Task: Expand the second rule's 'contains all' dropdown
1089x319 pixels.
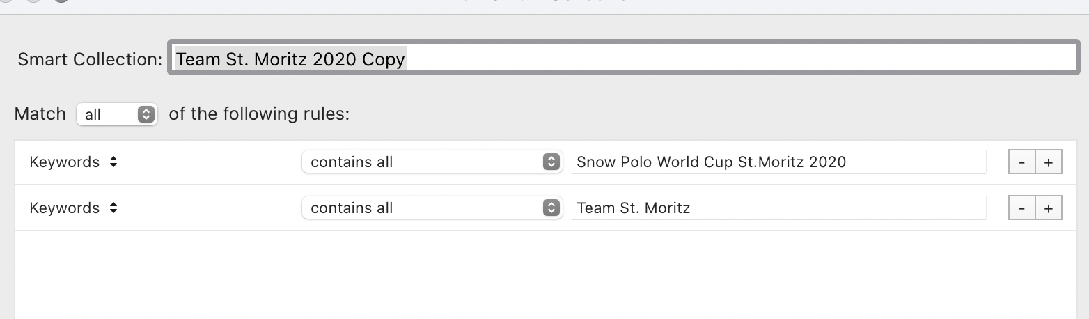Action: pyautogui.click(x=432, y=208)
